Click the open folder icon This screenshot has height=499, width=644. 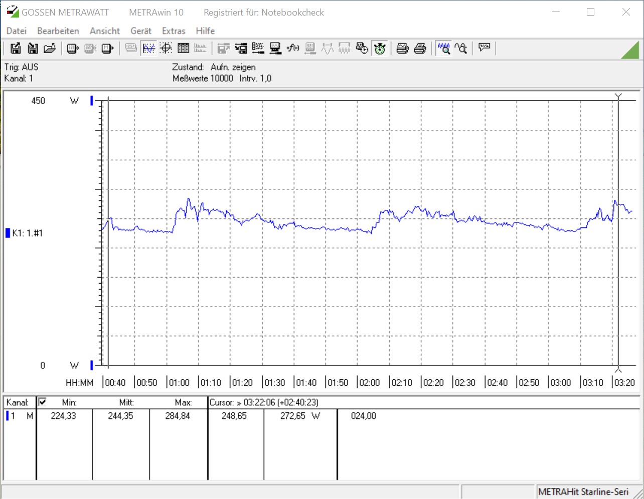tap(50, 48)
